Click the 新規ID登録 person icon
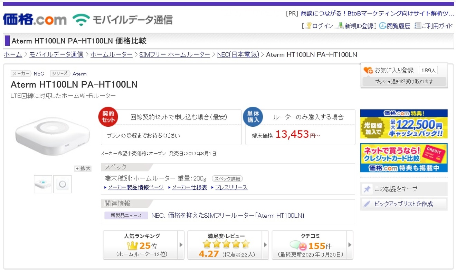Screen dimensions: 456x270 tap(340, 26)
